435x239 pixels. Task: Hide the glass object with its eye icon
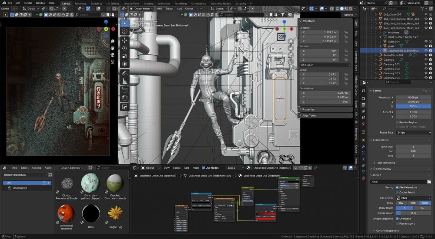point(426,46)
